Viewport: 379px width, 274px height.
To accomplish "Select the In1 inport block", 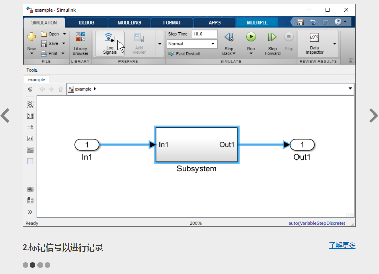I will 87,145.
